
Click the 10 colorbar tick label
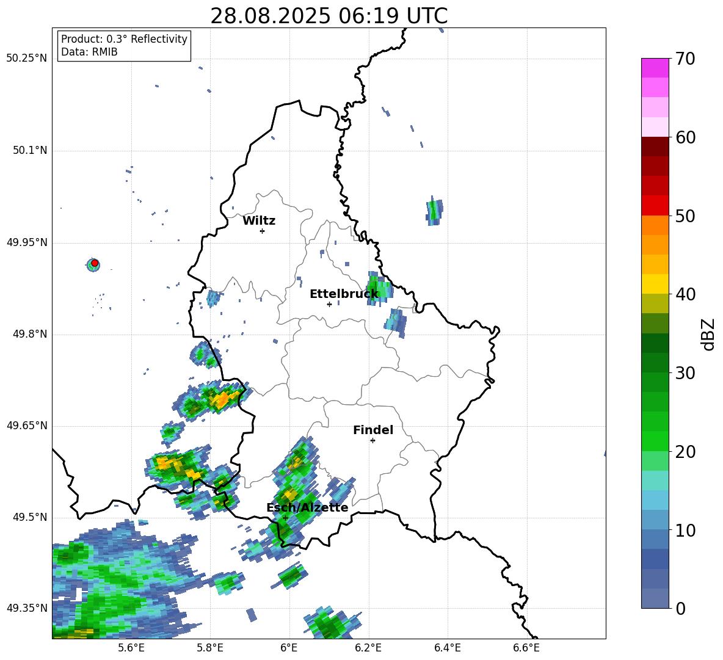tap(685, 530)
